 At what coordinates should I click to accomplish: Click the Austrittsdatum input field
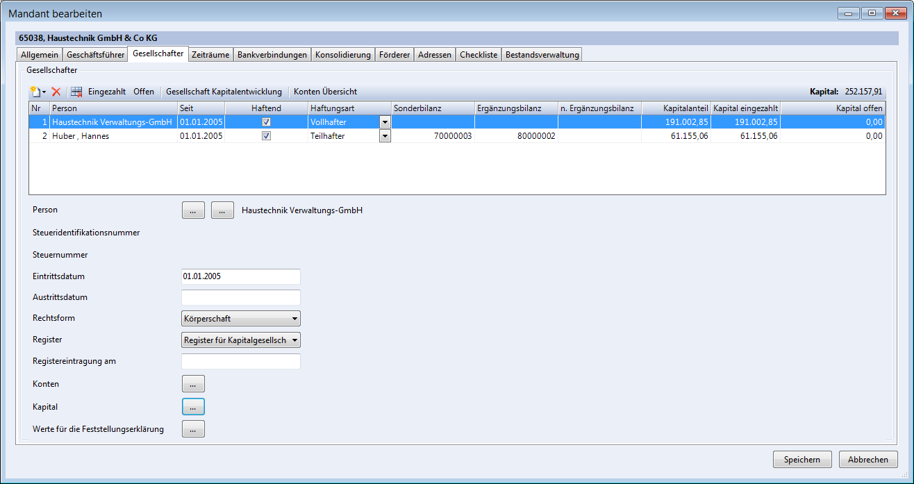[240, 297]
